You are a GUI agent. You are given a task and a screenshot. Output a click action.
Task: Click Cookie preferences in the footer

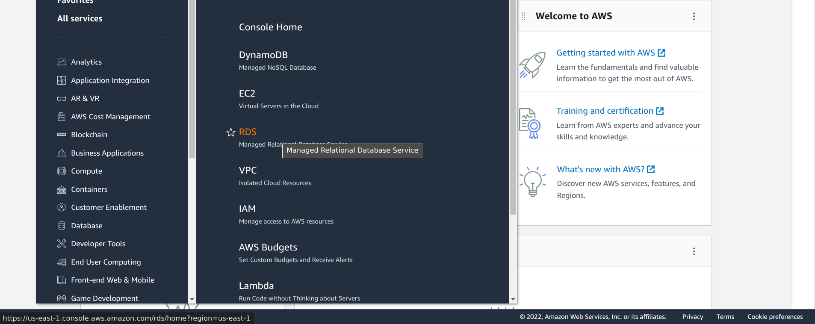[775, 317]
